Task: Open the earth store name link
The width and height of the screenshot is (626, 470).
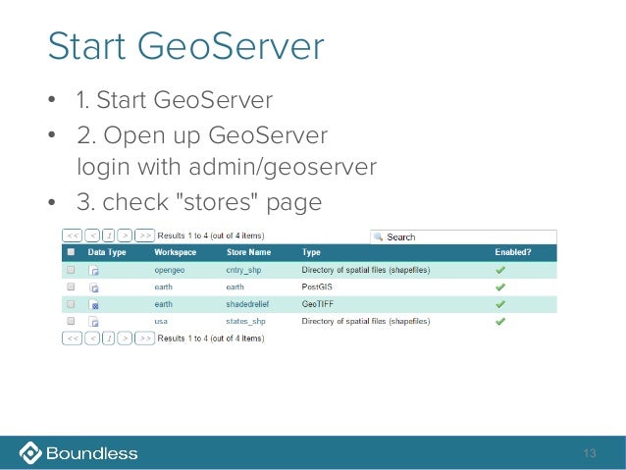Action: pos(235,287)
